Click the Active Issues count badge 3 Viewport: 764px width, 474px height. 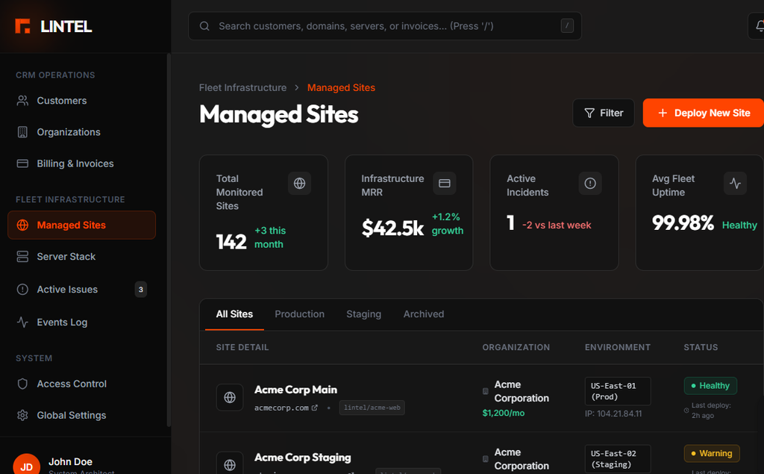tap(141, 289)
